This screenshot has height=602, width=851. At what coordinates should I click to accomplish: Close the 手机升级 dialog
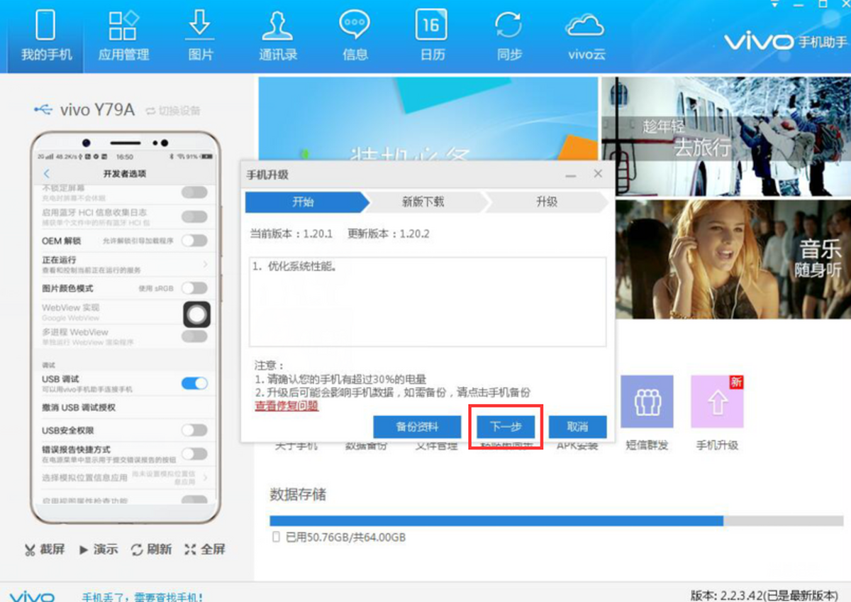[598, 174]
